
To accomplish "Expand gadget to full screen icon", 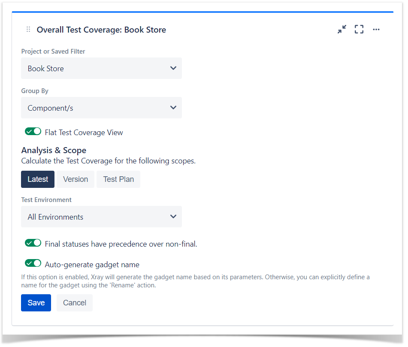I will click(x=359, y=30).
